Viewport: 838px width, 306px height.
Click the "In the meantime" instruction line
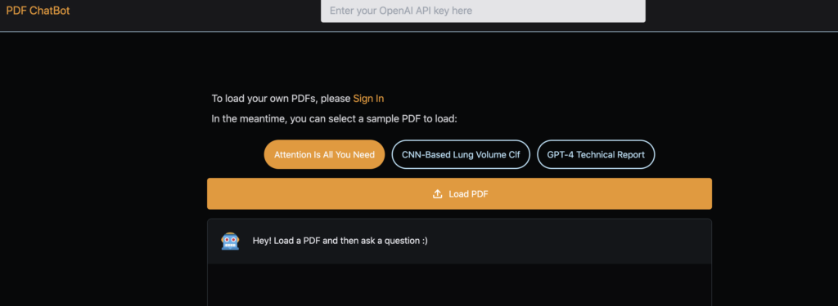point(335,119)
